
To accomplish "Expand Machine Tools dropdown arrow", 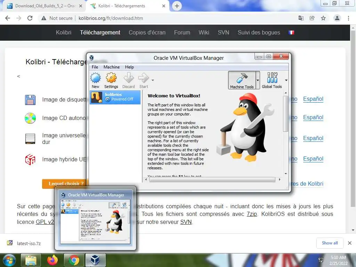I will 258,80.
